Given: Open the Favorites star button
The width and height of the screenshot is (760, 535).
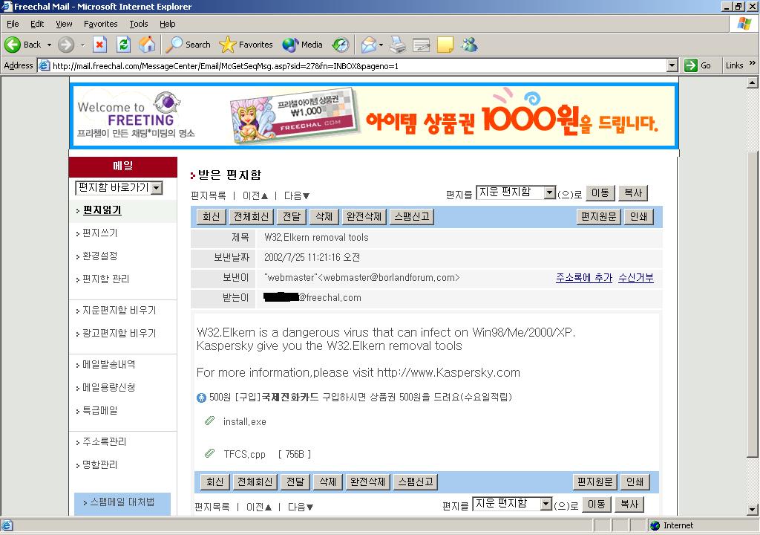Looking at the screenshot, I should coord(246,45).
